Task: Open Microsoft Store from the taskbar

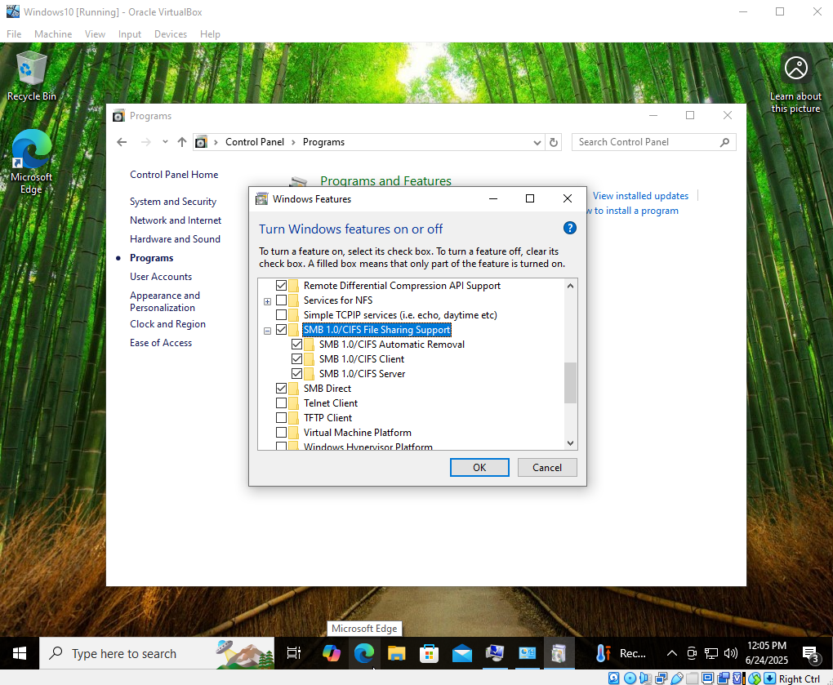Action: click(430, 653)
